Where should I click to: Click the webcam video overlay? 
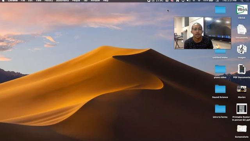point(202,33)
